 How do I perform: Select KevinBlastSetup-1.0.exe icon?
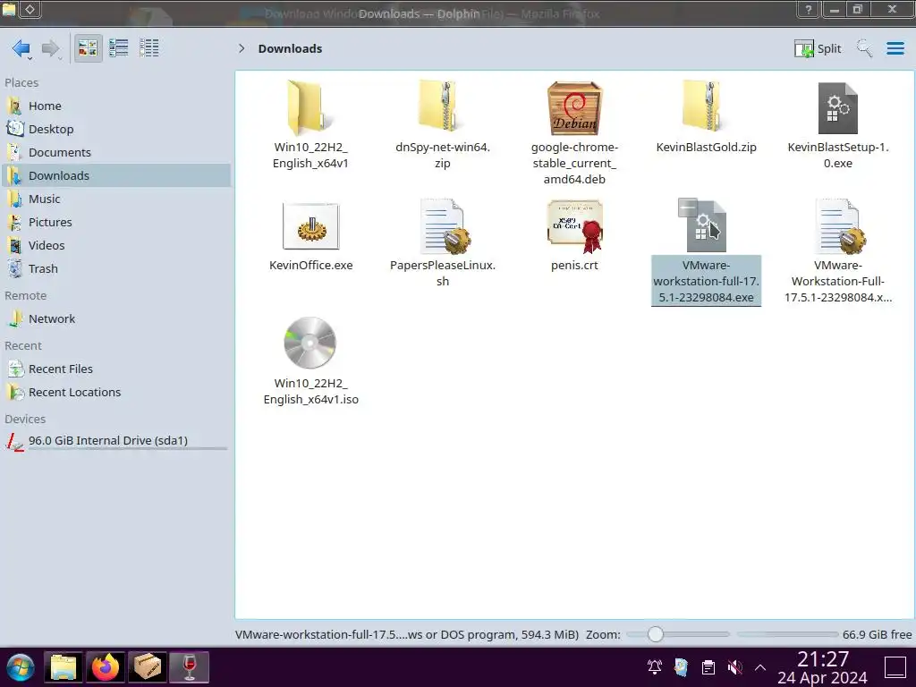click(x=837, y=108)
